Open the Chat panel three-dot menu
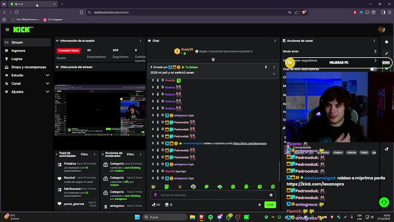Screen dimensions: 394x222 [275, 41]
